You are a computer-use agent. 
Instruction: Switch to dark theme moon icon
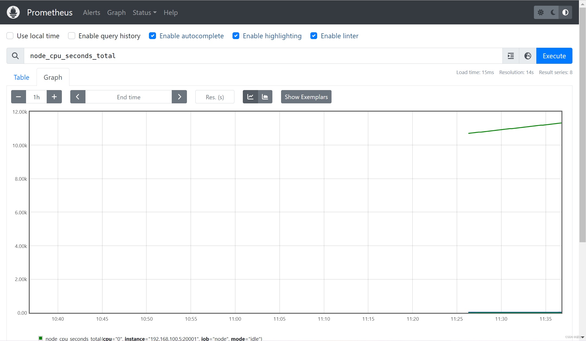coord(553,12)
